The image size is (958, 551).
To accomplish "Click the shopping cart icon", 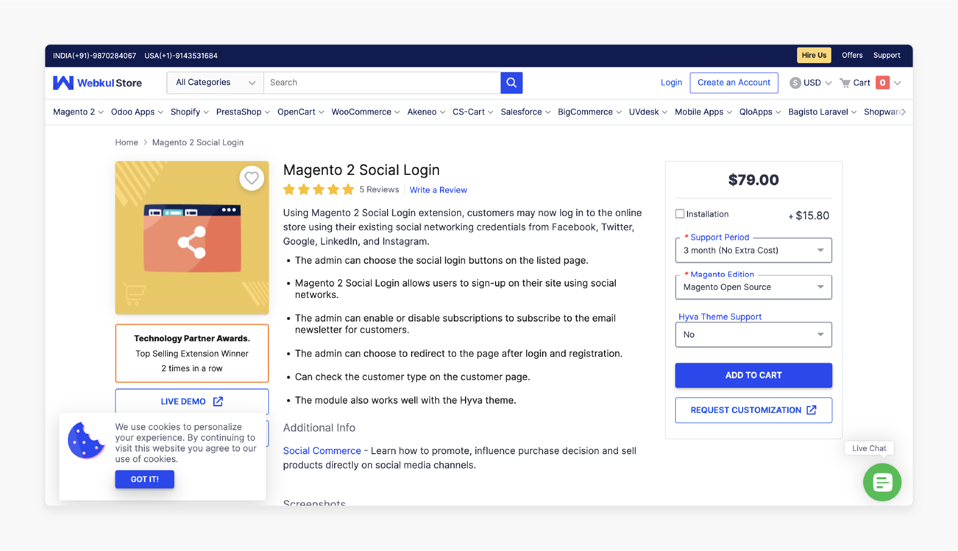I will (845, 83).
